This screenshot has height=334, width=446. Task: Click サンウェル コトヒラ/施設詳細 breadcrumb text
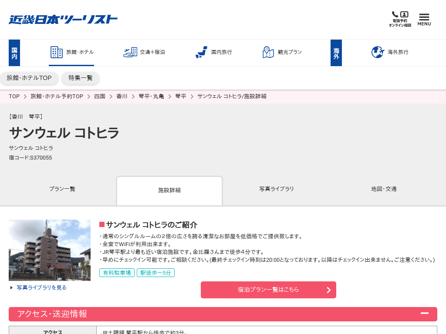tap(232, 96)
